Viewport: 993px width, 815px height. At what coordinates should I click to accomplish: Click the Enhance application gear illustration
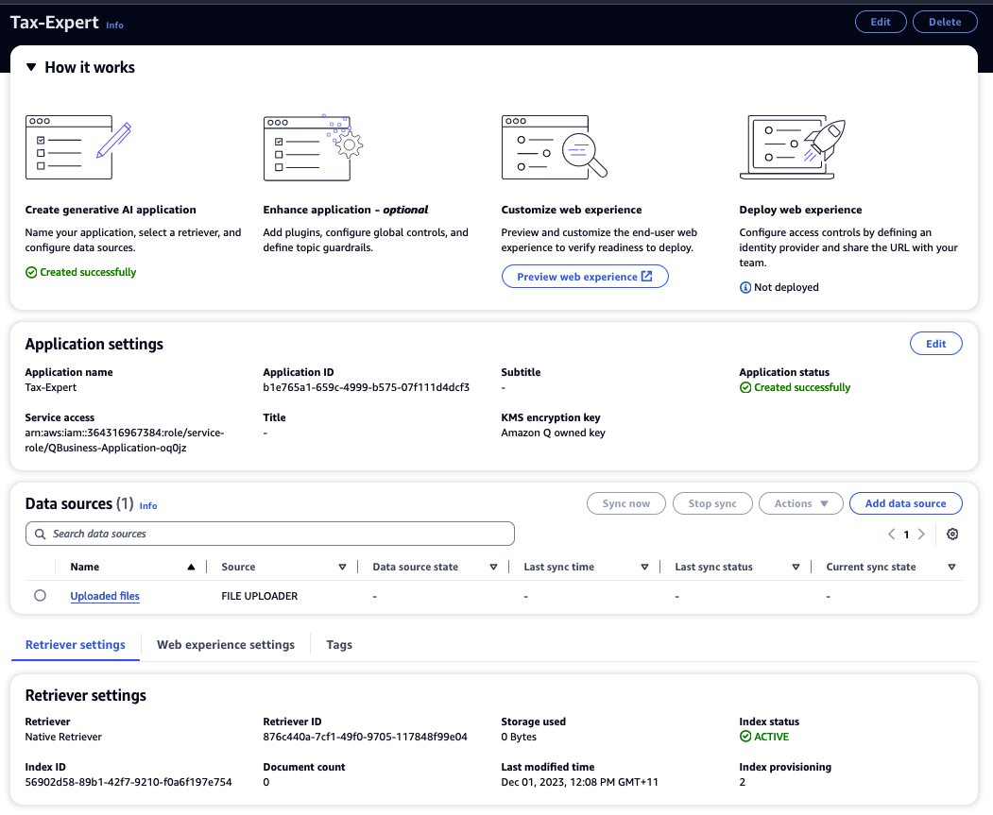pyautogui.click(x=313, y=149)
